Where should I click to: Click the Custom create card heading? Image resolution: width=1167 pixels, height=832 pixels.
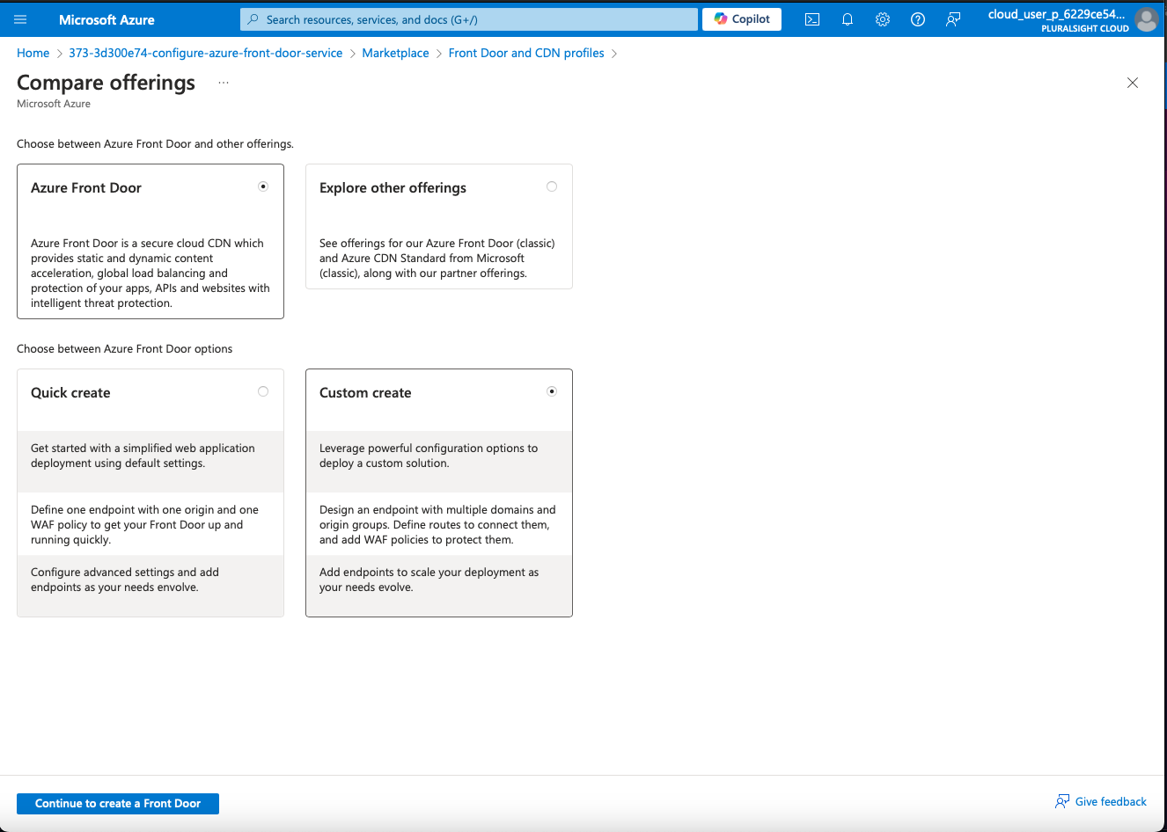click(365, 393)
